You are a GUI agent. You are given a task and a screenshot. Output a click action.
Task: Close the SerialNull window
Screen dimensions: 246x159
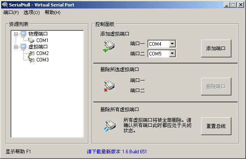tap(241, 5)
